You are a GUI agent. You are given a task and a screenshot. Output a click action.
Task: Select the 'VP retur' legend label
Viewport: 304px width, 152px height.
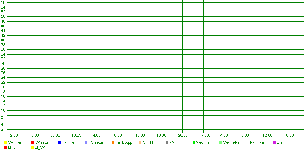[42, 143]
